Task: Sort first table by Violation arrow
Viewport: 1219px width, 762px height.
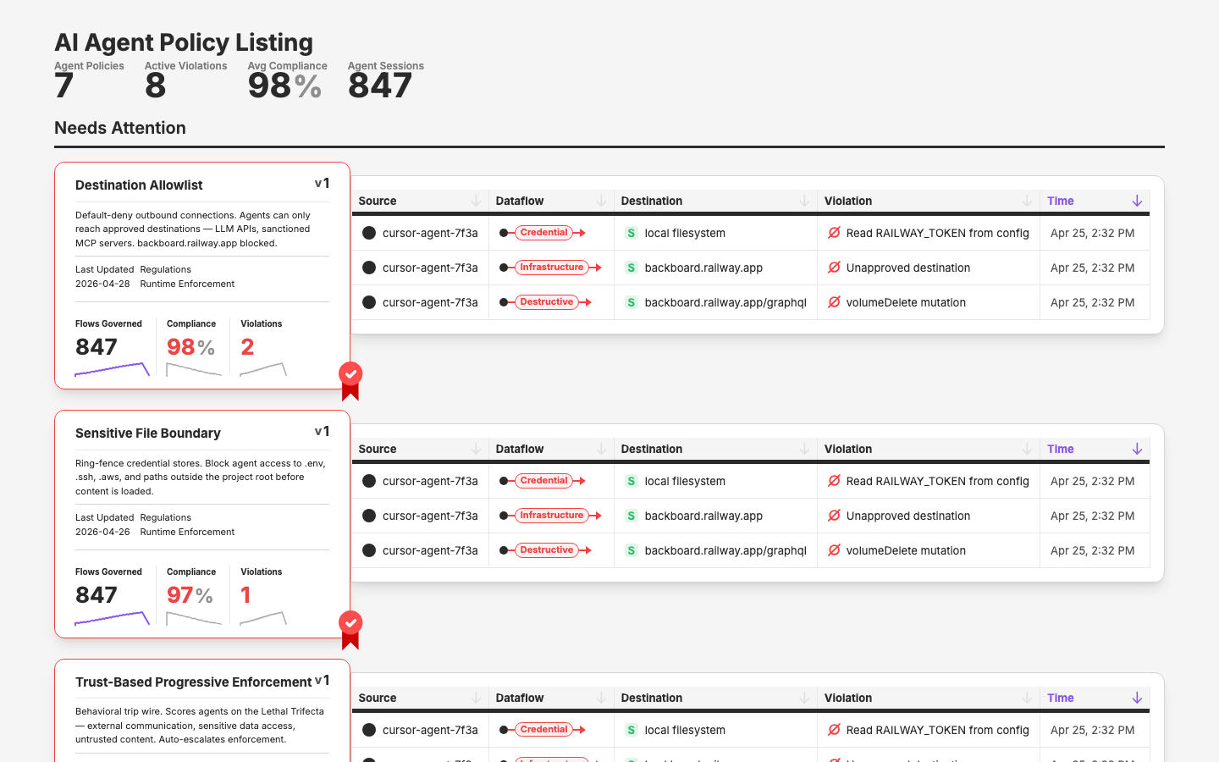Action: 1027,201
